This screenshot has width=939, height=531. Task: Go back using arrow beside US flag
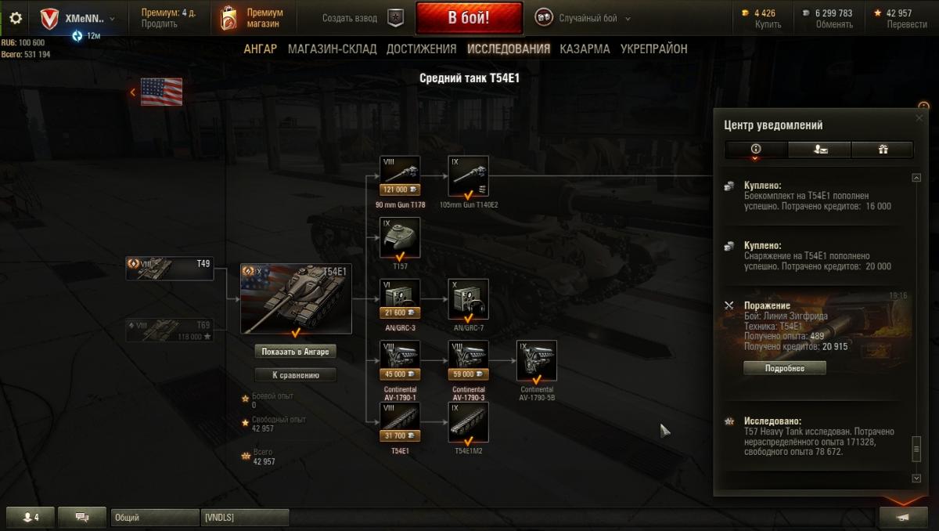click(132, 92)
